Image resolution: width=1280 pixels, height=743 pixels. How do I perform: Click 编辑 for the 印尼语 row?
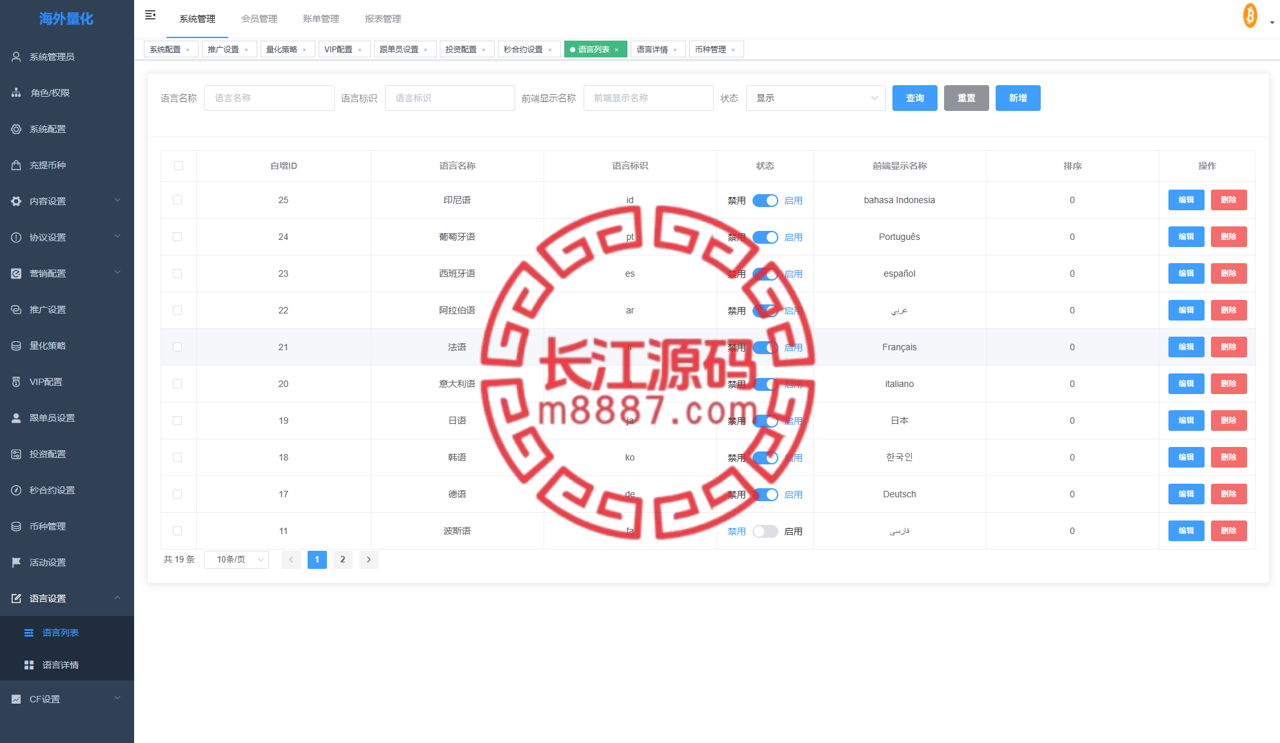[x=1186, y=200]
